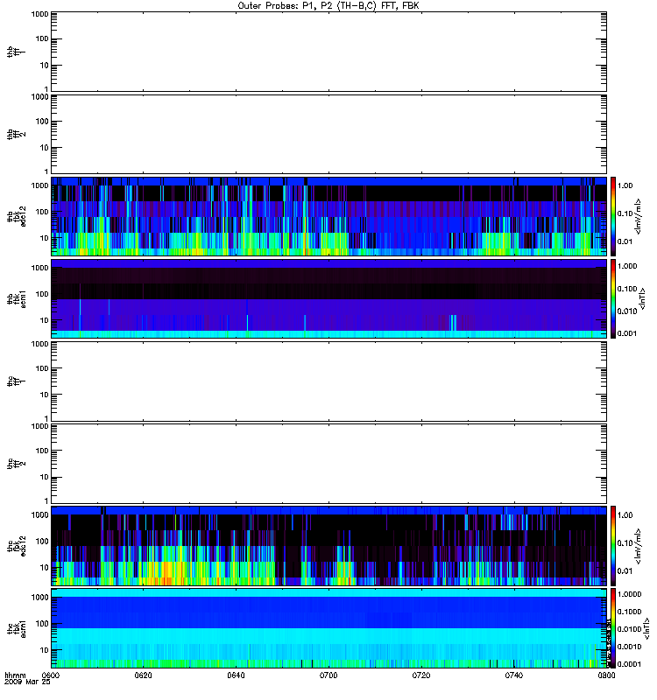The width and height of the screenshot is (657, 700).
Task: Click the "1" y-axis tick of thc fft 2 panel
Action: pos(46,500)
